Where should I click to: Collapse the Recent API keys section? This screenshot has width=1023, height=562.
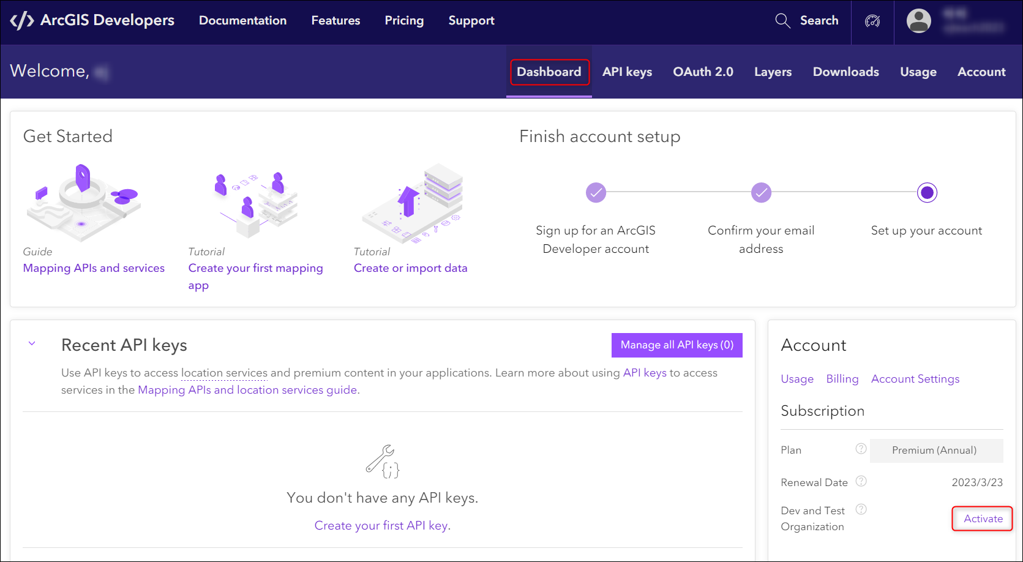click(32, 343)
